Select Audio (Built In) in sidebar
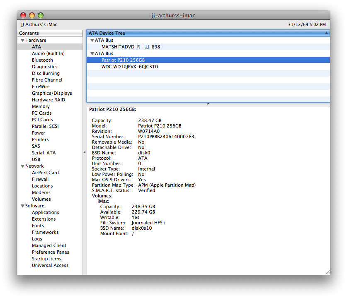This screenshot has width=347, height=298. point(48,53)
